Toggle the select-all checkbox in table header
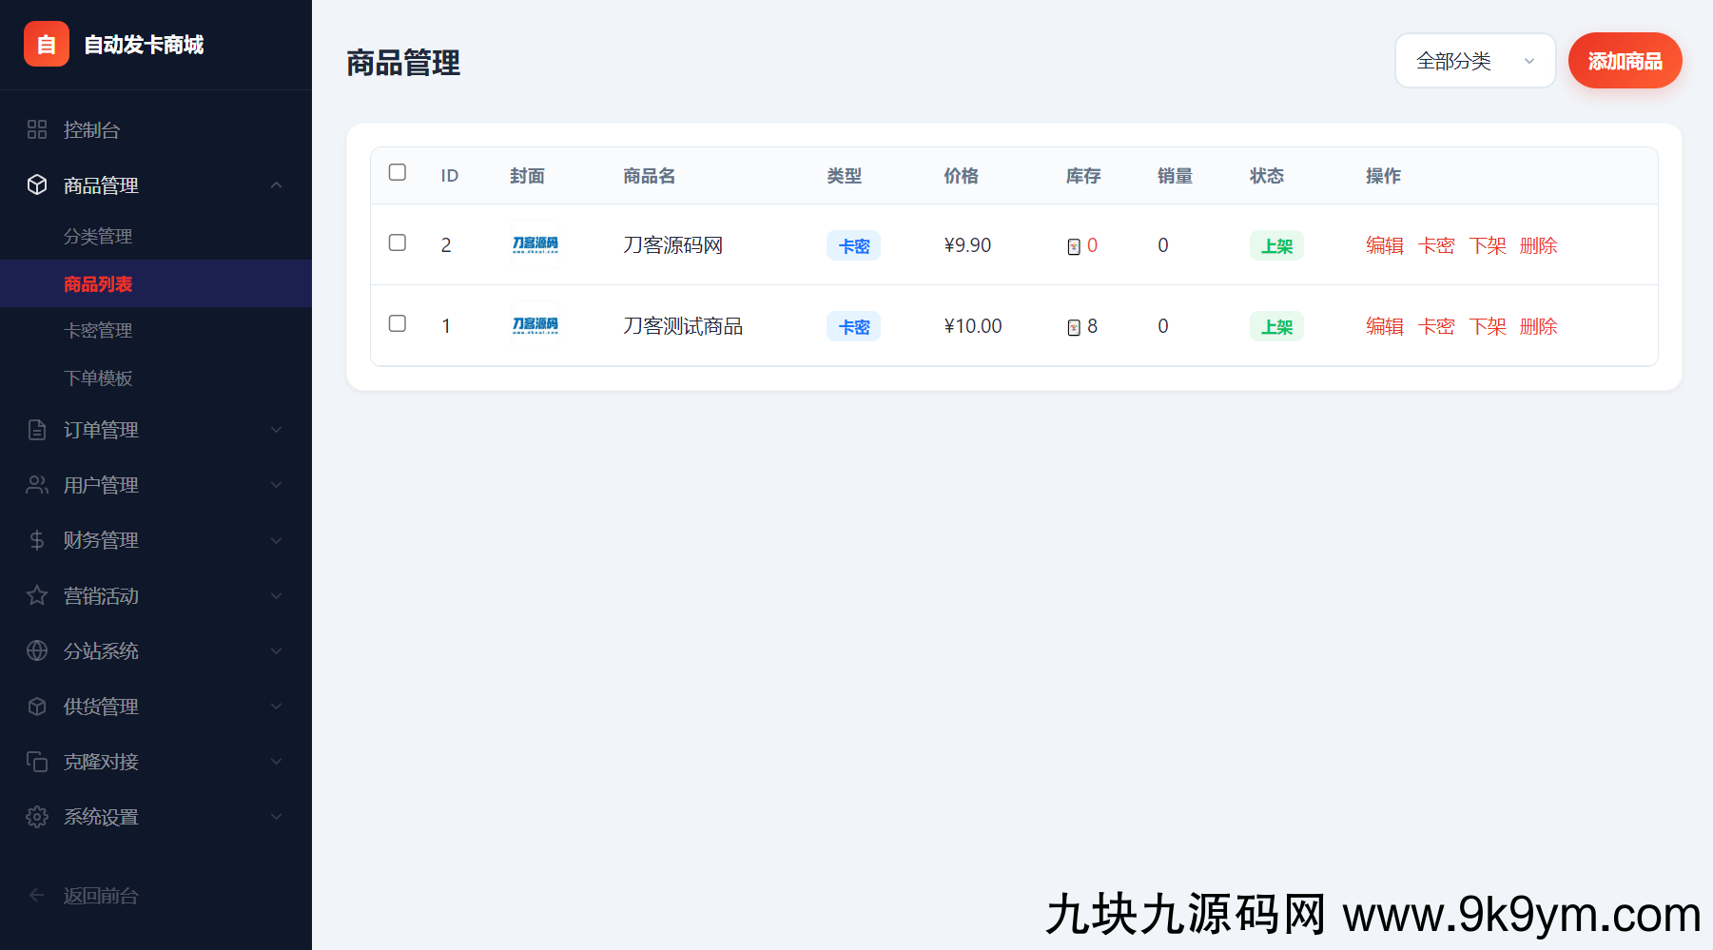The image size is (1713, 950). [398, 172]
